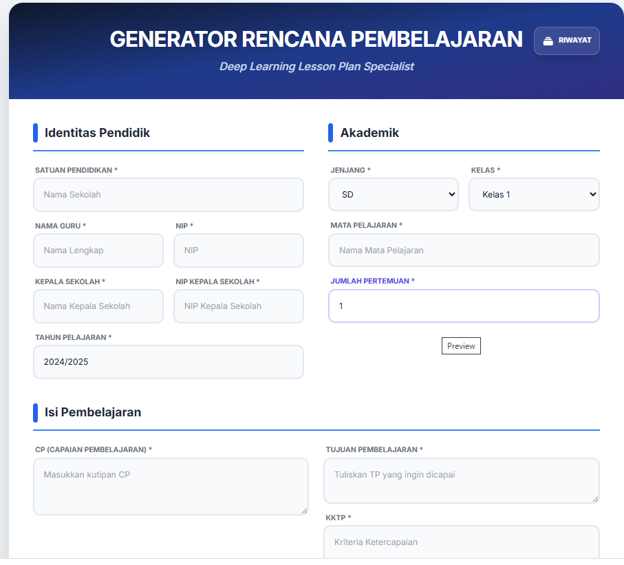Click the Tujuan Pembelajaran textarea
Viewport: 624px width, 565px height.
[461, 480]
